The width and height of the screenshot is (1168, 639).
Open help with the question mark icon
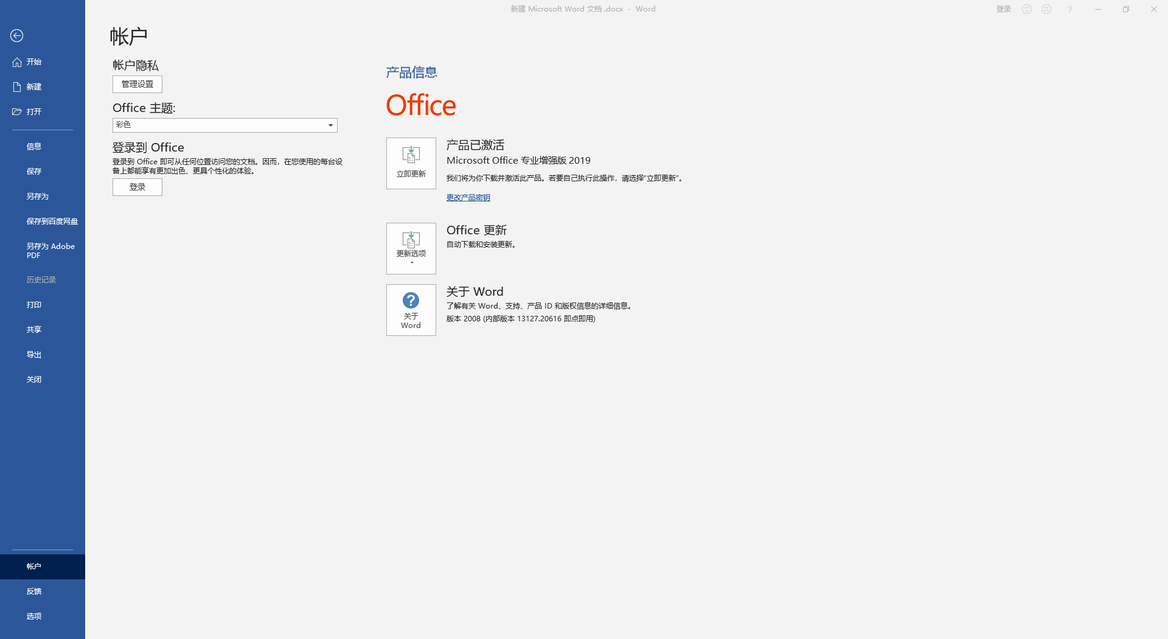tap(1069, 9)
